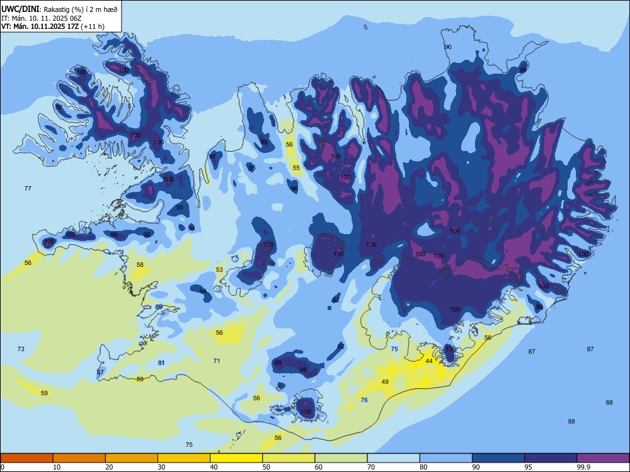Click the orange 10–20 legend swatch

(x=79, y=458)
